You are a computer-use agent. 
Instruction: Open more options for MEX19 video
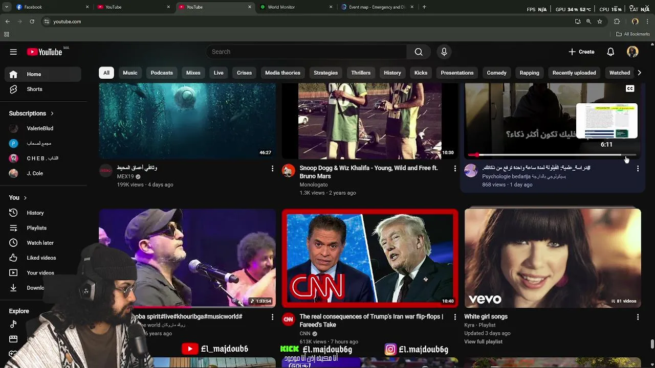tap(272, 168)
